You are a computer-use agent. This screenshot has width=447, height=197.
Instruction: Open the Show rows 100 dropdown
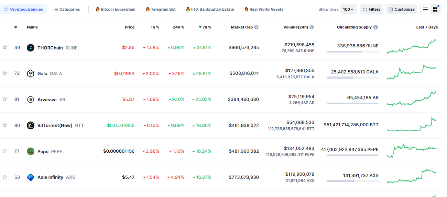(349, 9)
